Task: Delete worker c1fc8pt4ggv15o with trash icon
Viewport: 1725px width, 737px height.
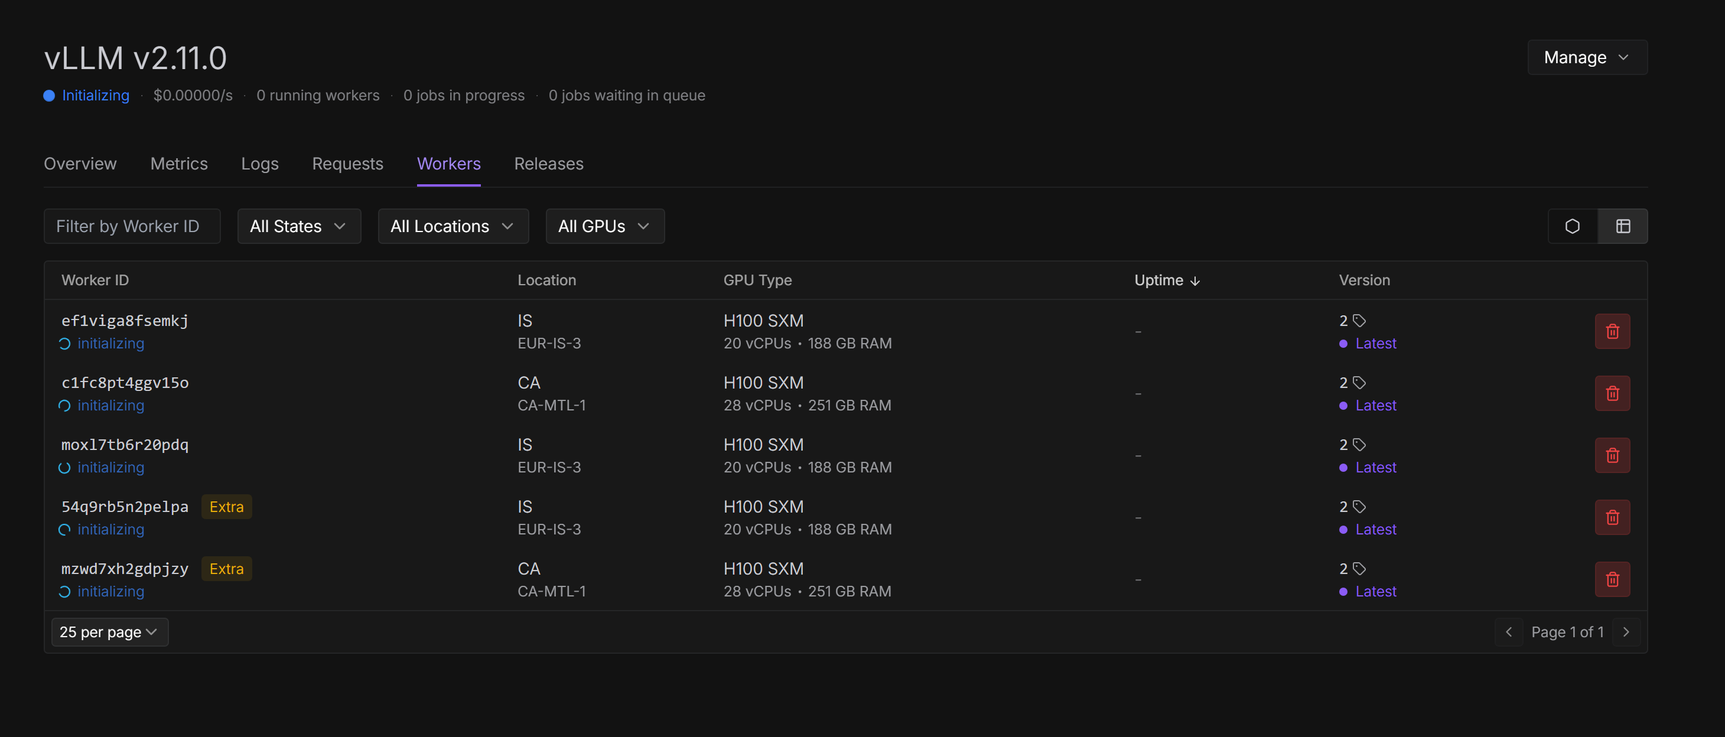Action: point(1612,394)
